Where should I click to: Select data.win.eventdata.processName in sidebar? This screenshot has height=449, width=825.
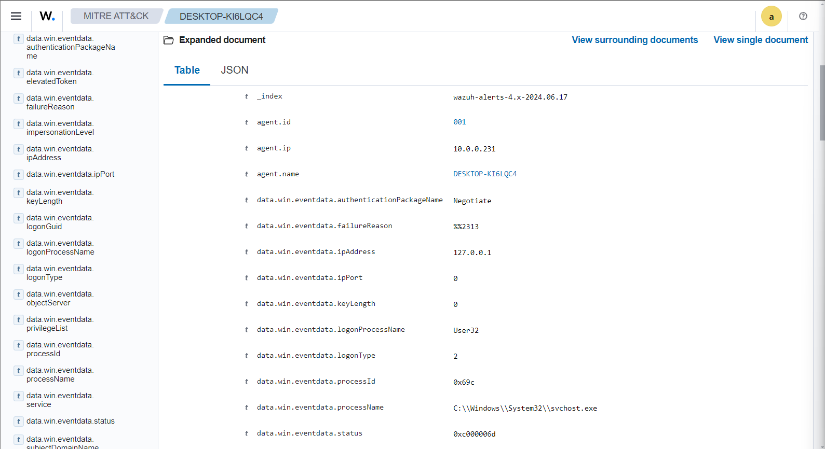click(x=60, y=374)
